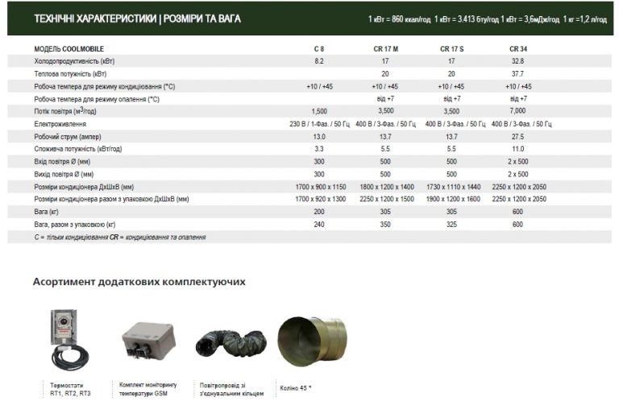Screen dimensions: 619x401
Task: Click the '1730 x 1110 x 1440' dimensions cell
Action: pyautogui.click(x=453, y=187)
